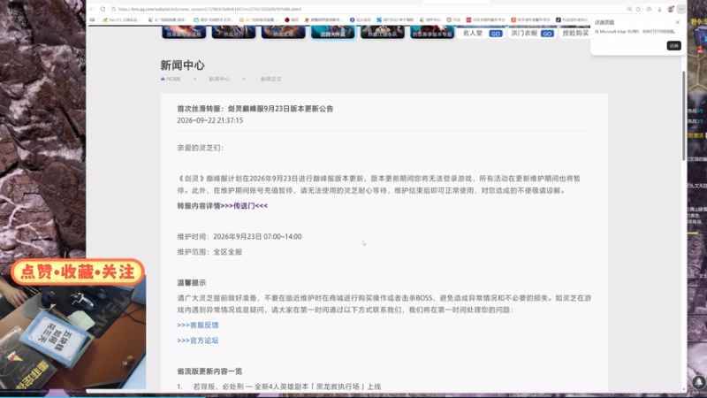This screenshot has width=707, height=398.
Task: Open site info lock icon beside the URL
Action: pos(114,9)
